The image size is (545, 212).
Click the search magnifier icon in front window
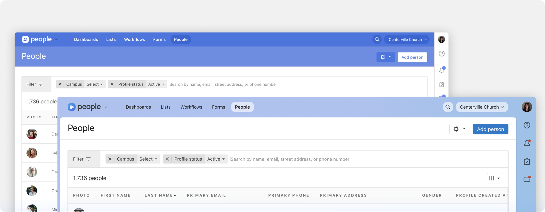[x=448, y=107]
